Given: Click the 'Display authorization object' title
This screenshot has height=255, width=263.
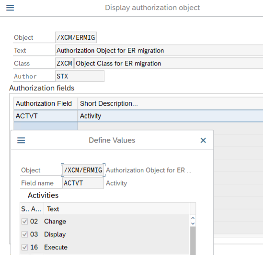Looking at the screenshot, I should (x=152, y=8).
